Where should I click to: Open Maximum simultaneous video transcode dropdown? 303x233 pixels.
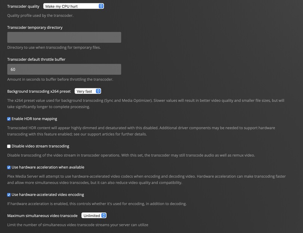tap(94, 215)
